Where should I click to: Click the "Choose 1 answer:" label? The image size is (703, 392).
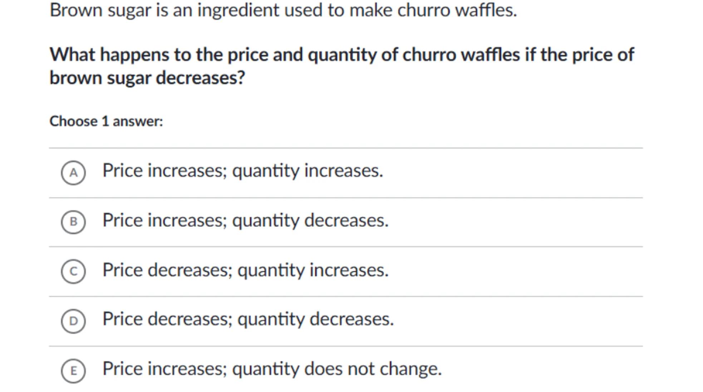pyautogui.click(x=106, y=121)
